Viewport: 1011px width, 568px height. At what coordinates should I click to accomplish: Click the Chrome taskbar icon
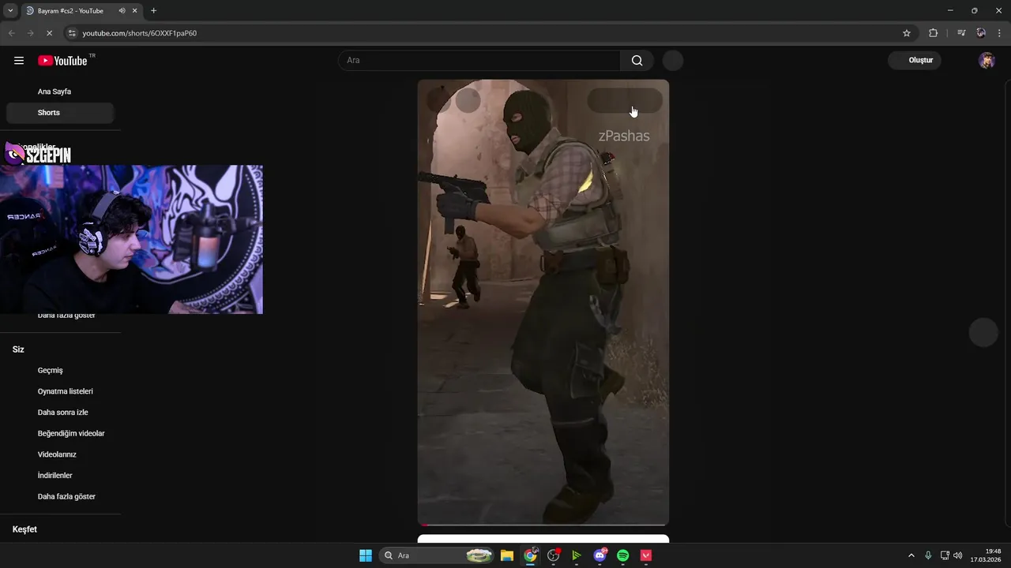click(531, 555)
